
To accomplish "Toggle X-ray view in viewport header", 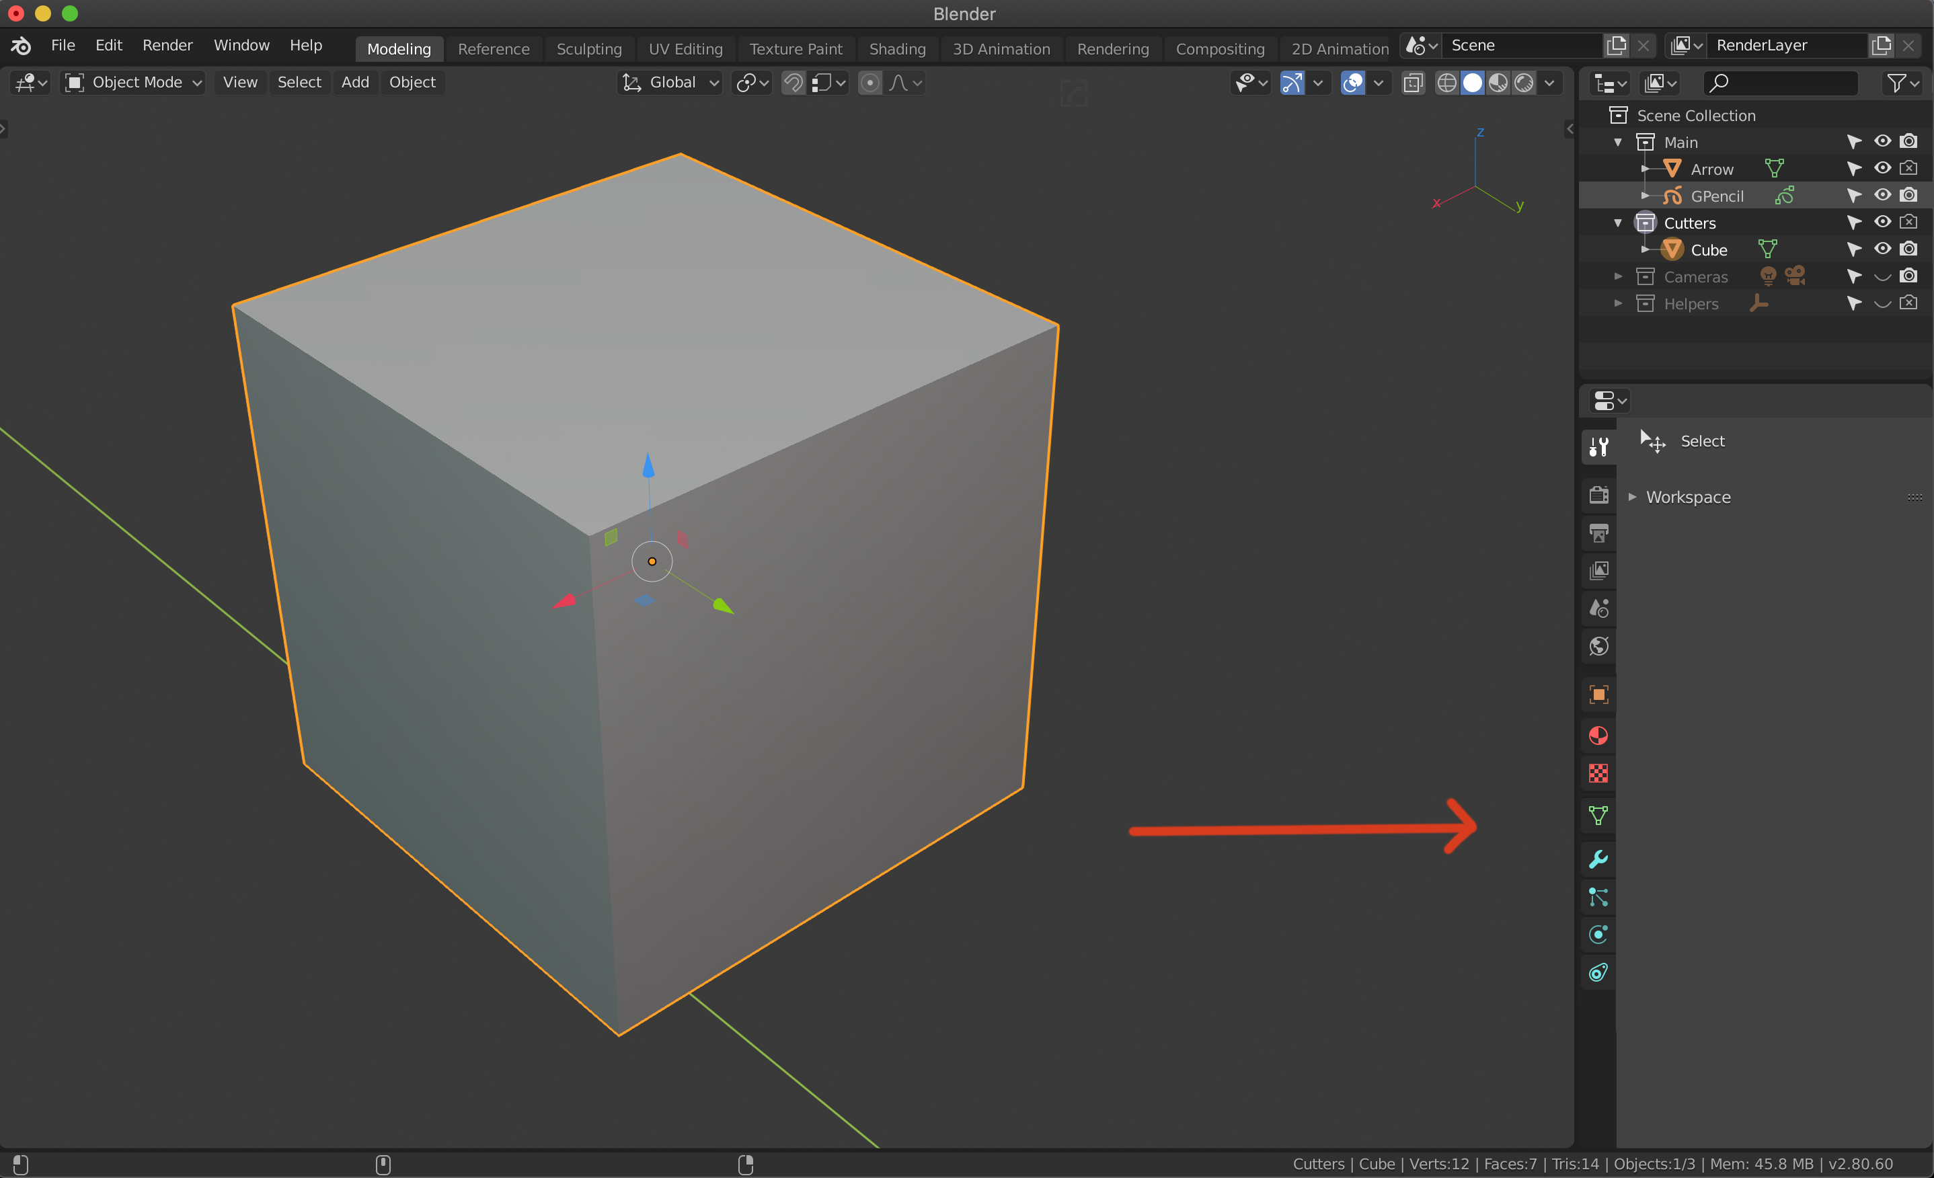I will [x=1413, y=83].
